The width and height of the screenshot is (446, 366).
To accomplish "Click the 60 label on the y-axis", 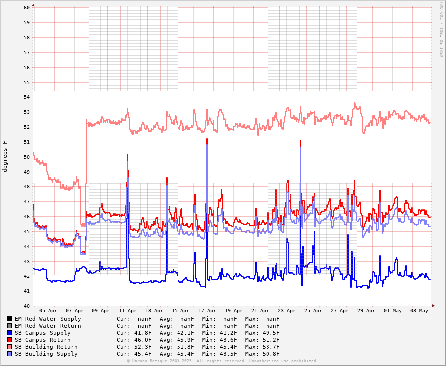I will point(26,7).
